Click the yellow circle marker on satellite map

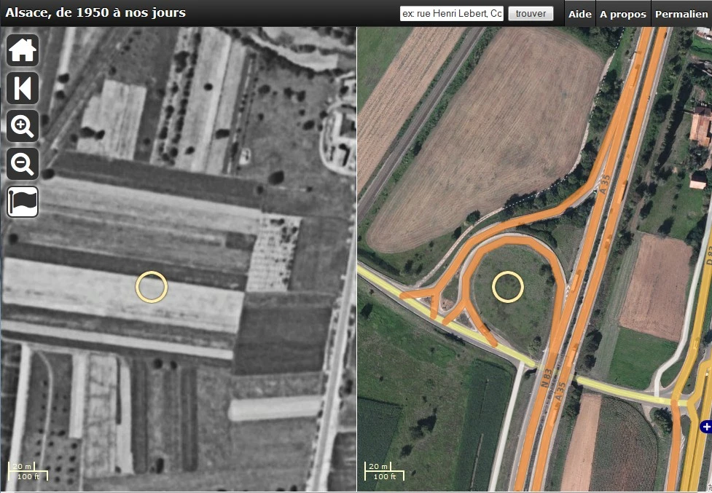tap(508, 287)
